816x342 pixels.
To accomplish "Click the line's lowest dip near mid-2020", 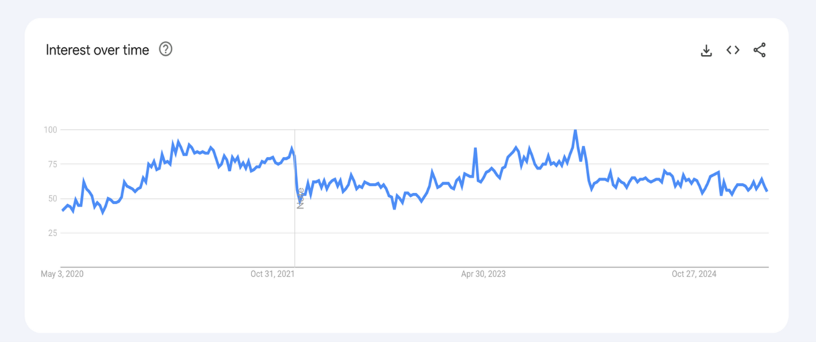I will [103, 213].
